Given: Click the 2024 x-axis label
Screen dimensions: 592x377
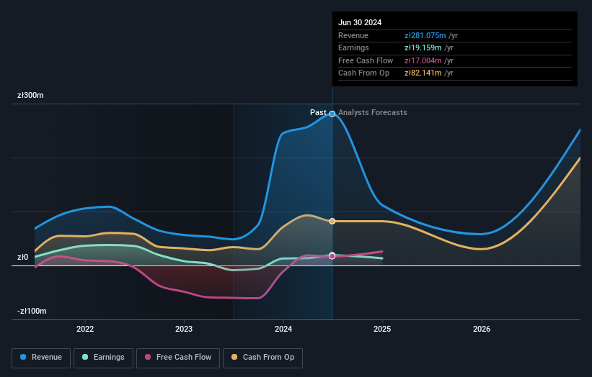Looking at the screenshot, I should coord(283,329).
